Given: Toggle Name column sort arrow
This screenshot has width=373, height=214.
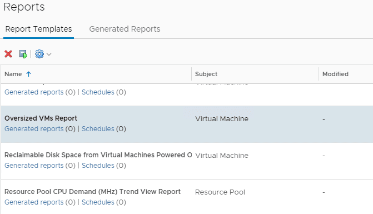Looking at the screenshot, I should (28, 74).
